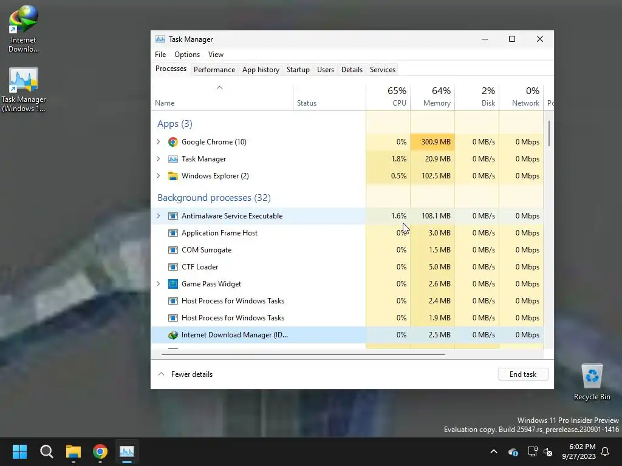Select the first Host Process for Windows Tasks row
Image resolution: width=622 pixels, height=466 pixels.
click(347, 301)
